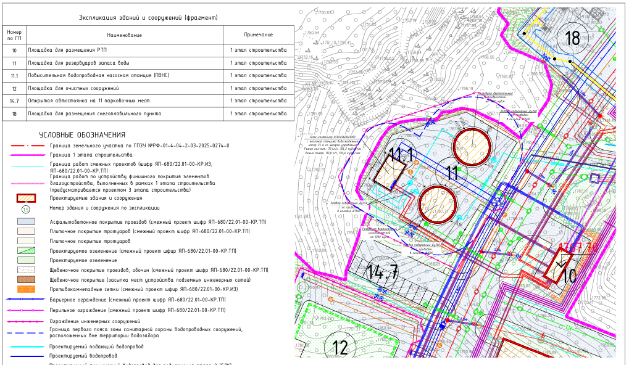The image size is (629, 365).
Task: Click the circled "11" label between the water tanks
Action: tap(452, 173)
